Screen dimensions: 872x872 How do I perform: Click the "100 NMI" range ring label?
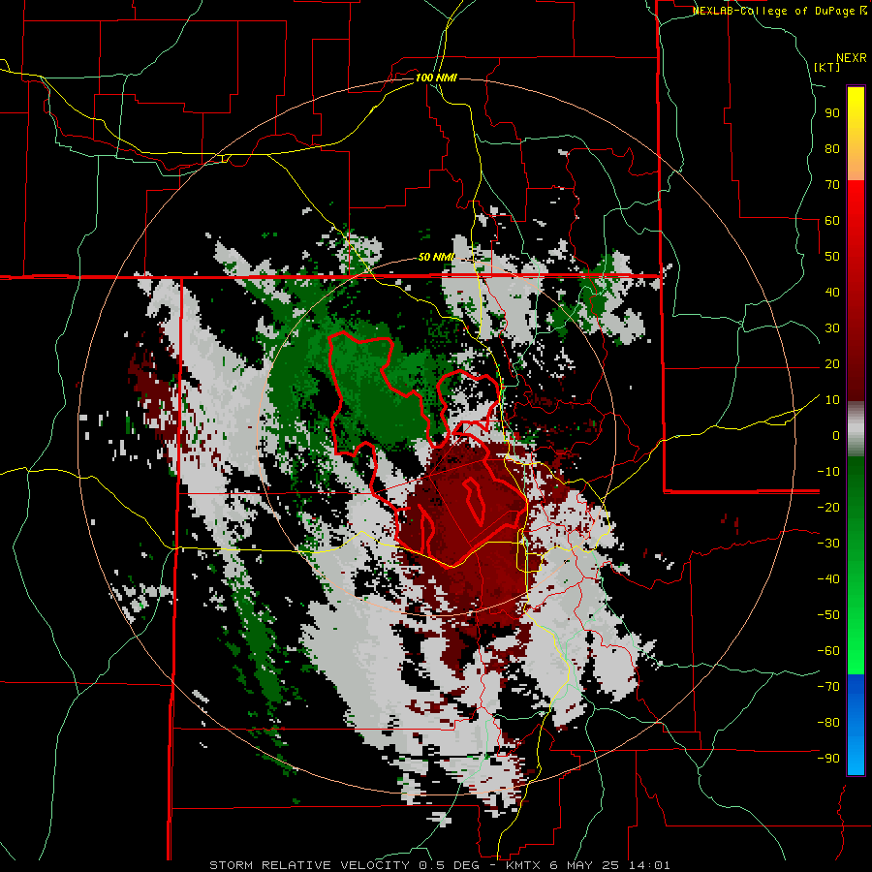click(436, 78)
